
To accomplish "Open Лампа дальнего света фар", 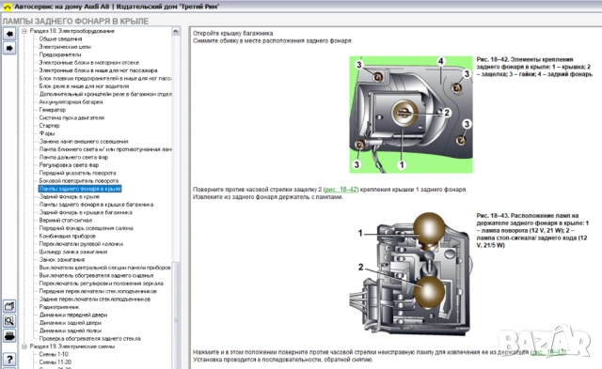I will [73, 157].
